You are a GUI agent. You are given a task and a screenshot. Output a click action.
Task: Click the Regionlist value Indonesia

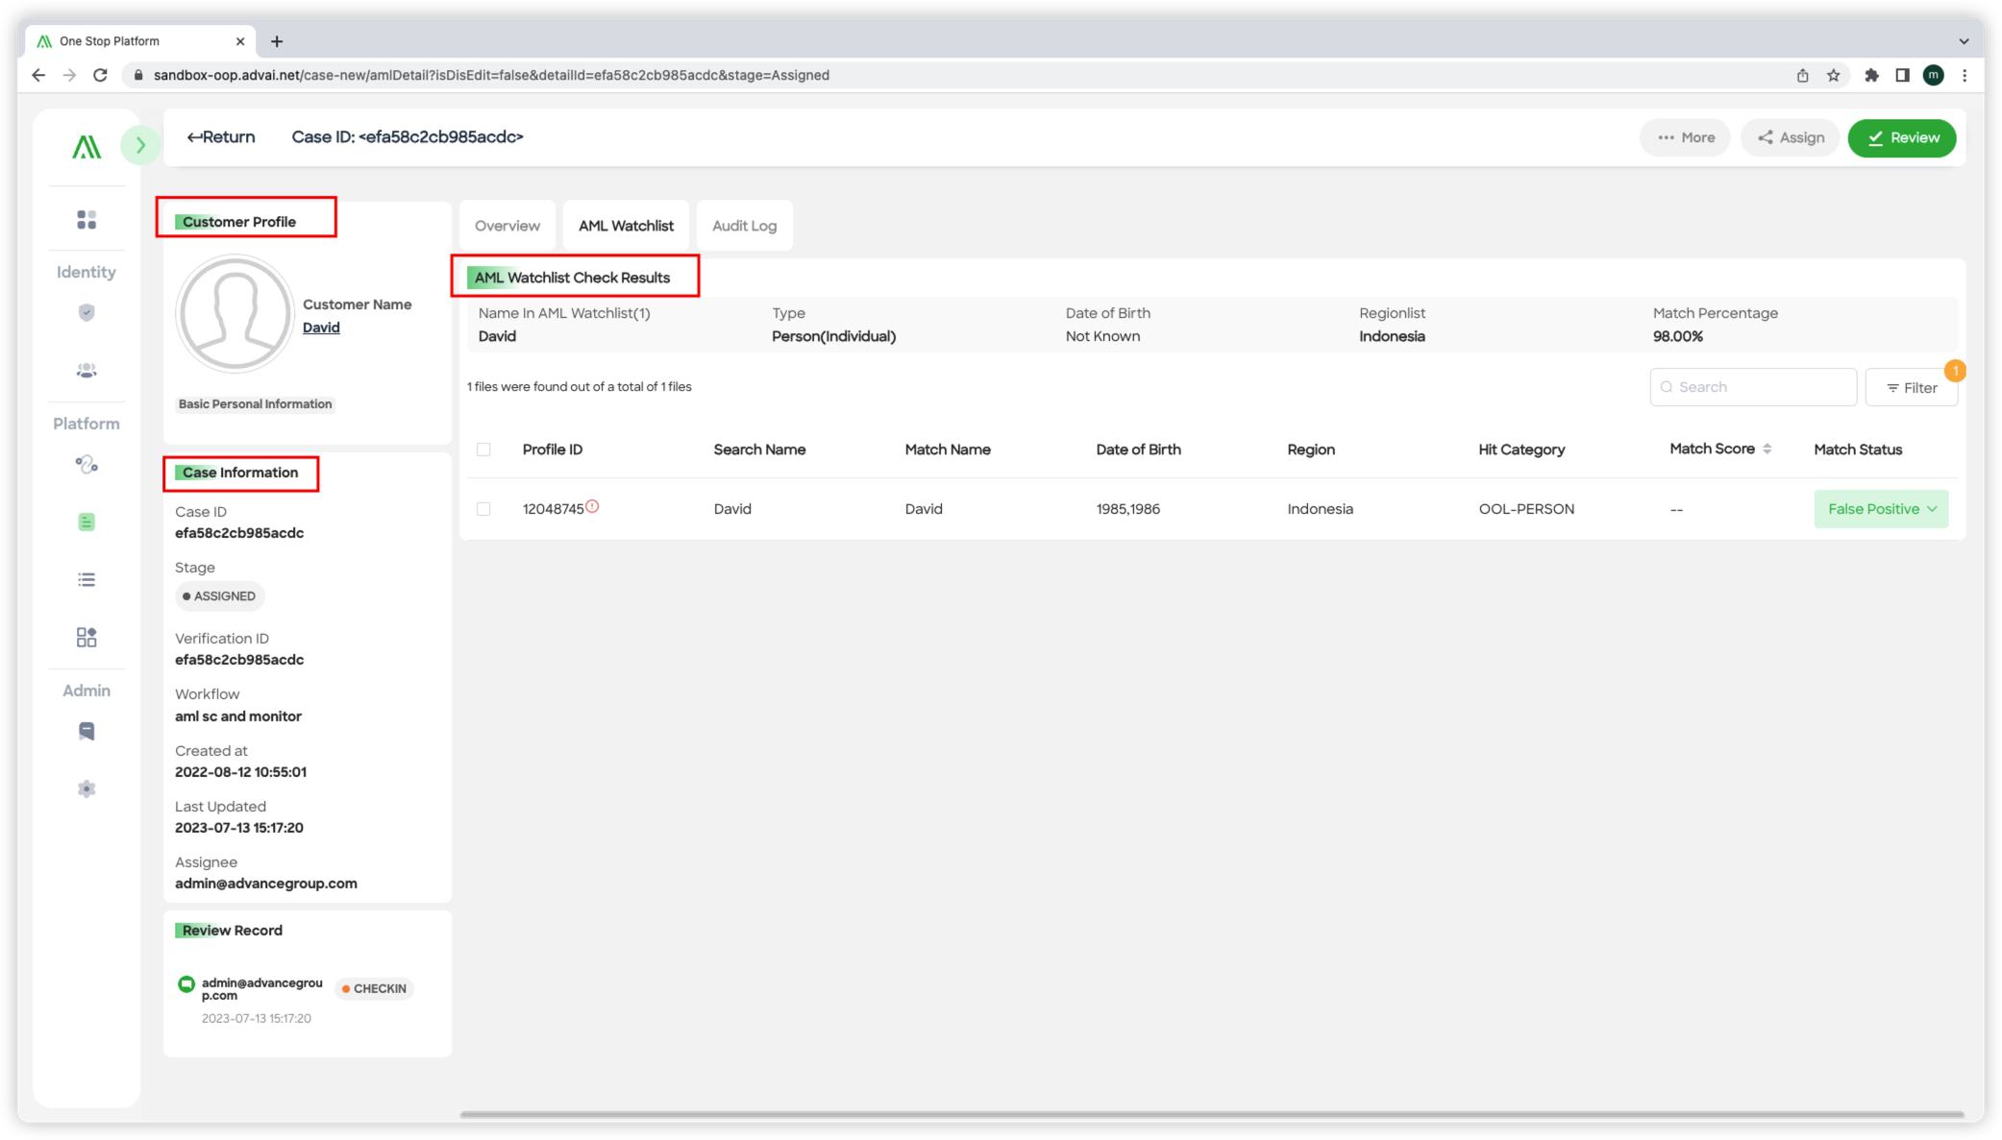point(1392,336)
